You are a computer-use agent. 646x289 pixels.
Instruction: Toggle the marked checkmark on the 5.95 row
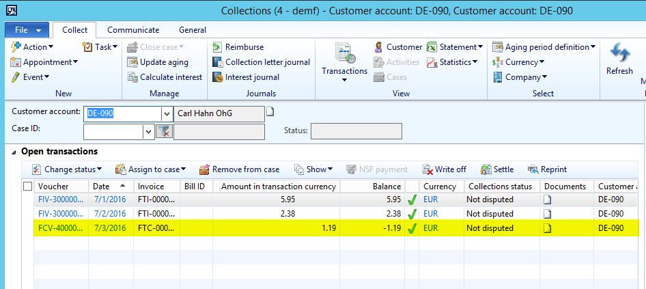412,200
